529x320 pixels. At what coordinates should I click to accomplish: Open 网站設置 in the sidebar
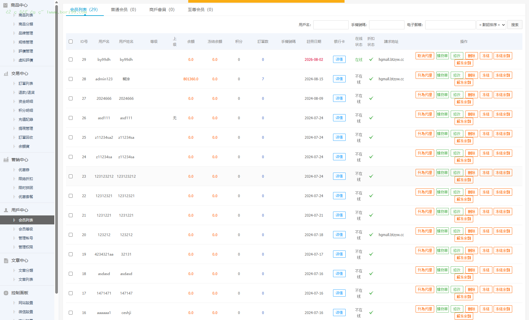[26, 303]
